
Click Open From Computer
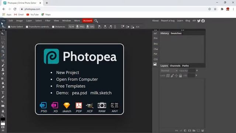pyautogui.click(x=77, y=79)
